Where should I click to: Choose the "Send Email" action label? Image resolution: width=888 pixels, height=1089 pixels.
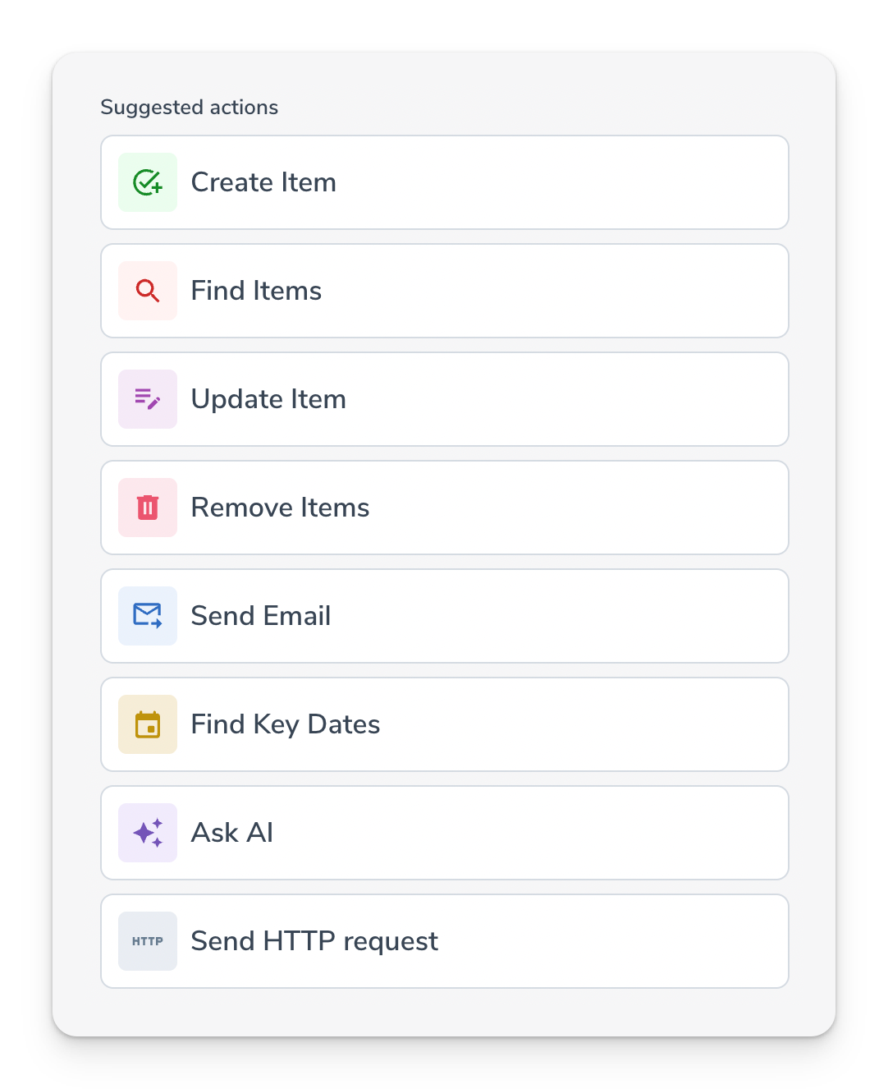coord(261,616)
